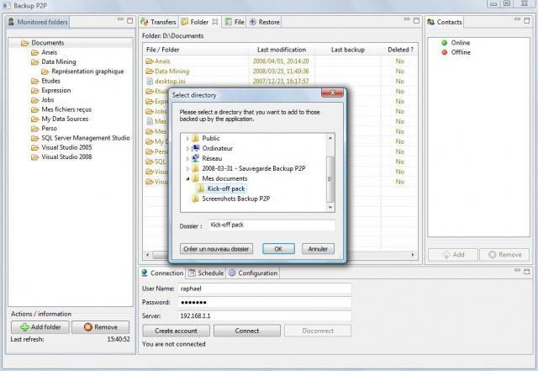Screen dimensions: 538x371
Task: Collapse the Mes documents folder
Action: pos(187,178)
